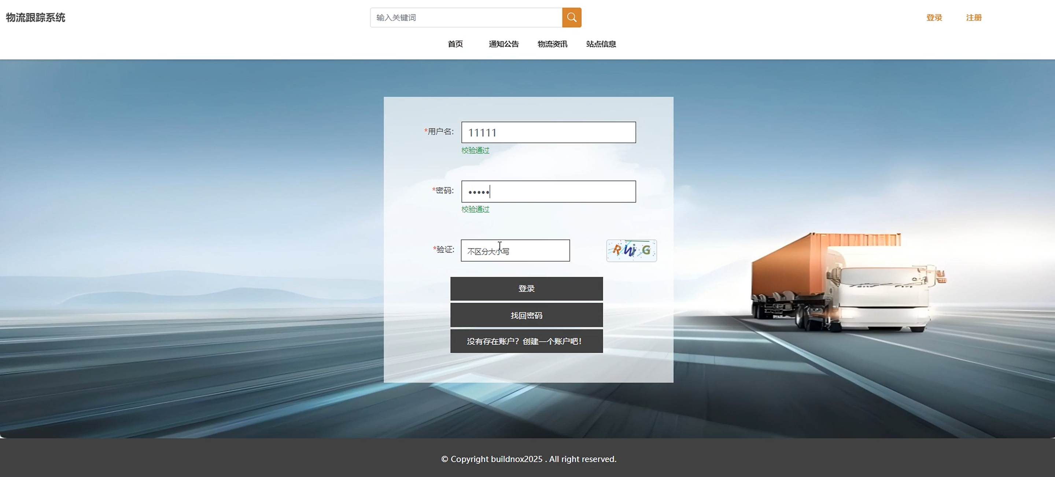1055x477 pixels.
Task: Click the orange search magnifier icon
Action: pos(571,18)
